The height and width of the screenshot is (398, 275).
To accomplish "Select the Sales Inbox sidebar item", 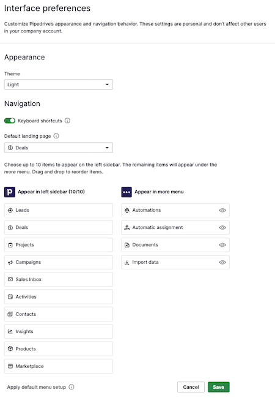I will pyautogui.click(x=59, y=279).
